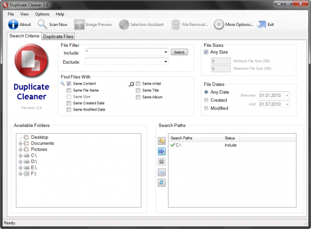
Task: Open the Exclude filter dropdown
Action: (166, 61)
